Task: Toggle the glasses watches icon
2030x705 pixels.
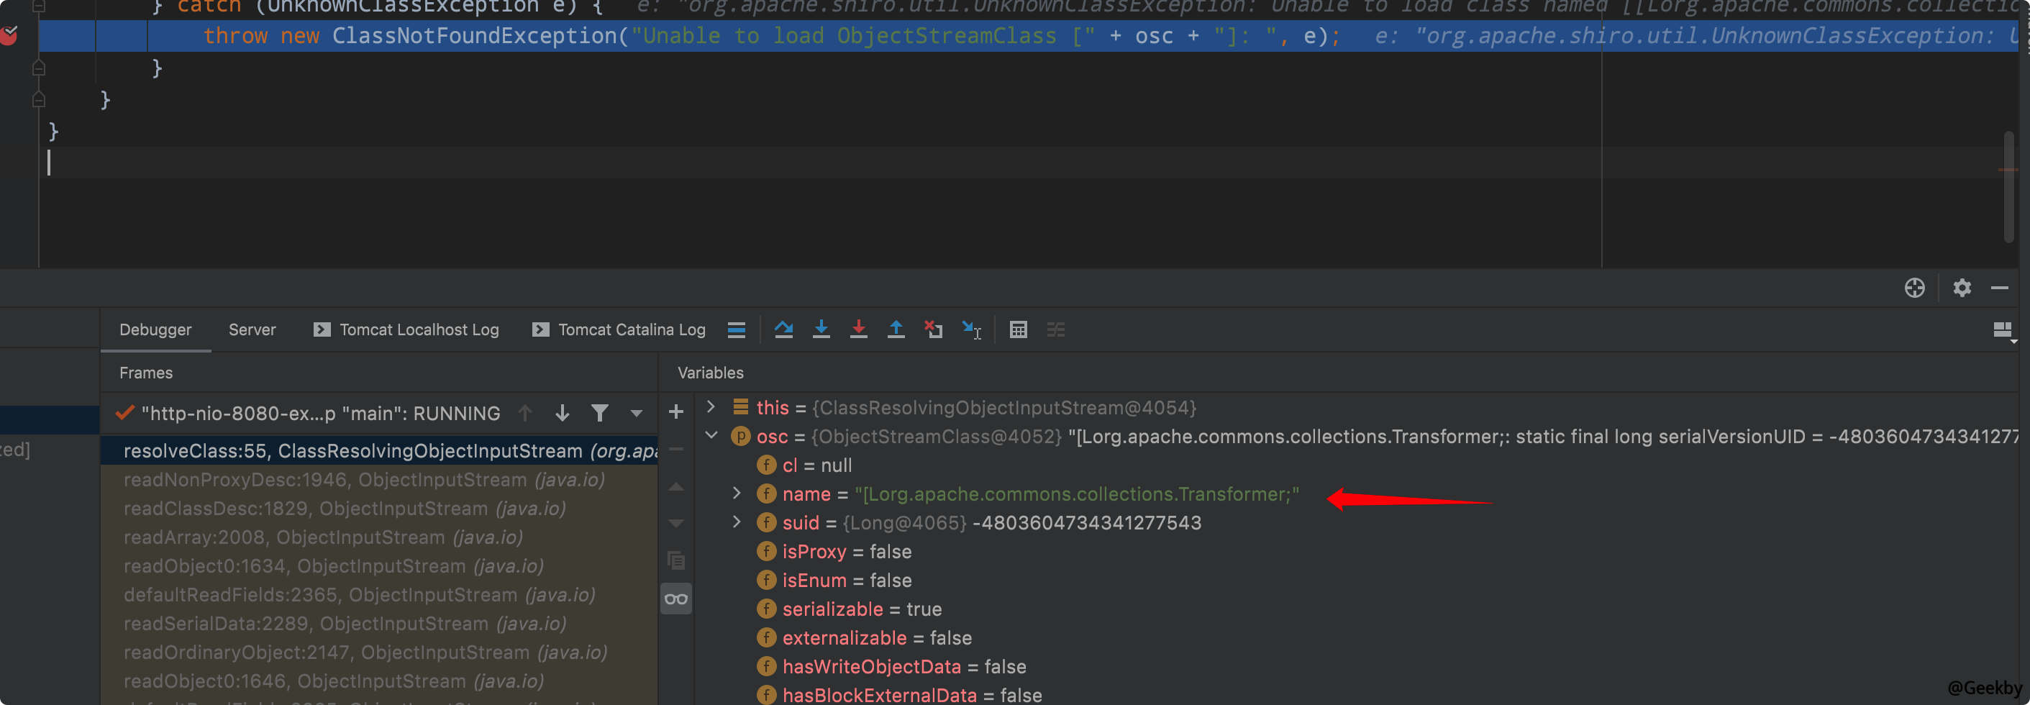Action: click(675, 599)
